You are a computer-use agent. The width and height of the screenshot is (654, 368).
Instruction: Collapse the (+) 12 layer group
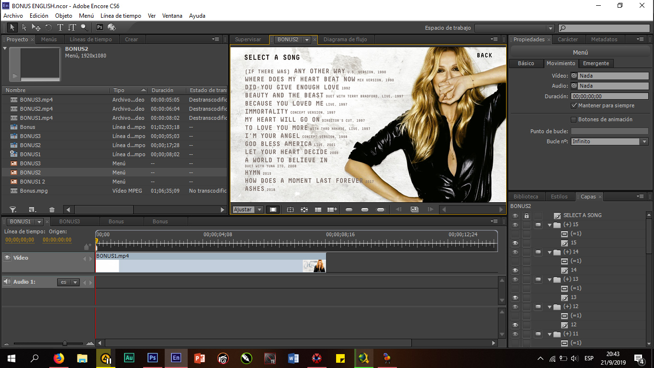point(550,307)
